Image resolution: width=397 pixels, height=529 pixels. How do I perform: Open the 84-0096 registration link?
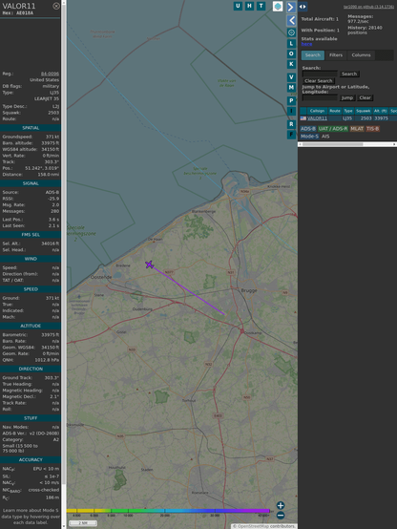(x=50, y=74)
